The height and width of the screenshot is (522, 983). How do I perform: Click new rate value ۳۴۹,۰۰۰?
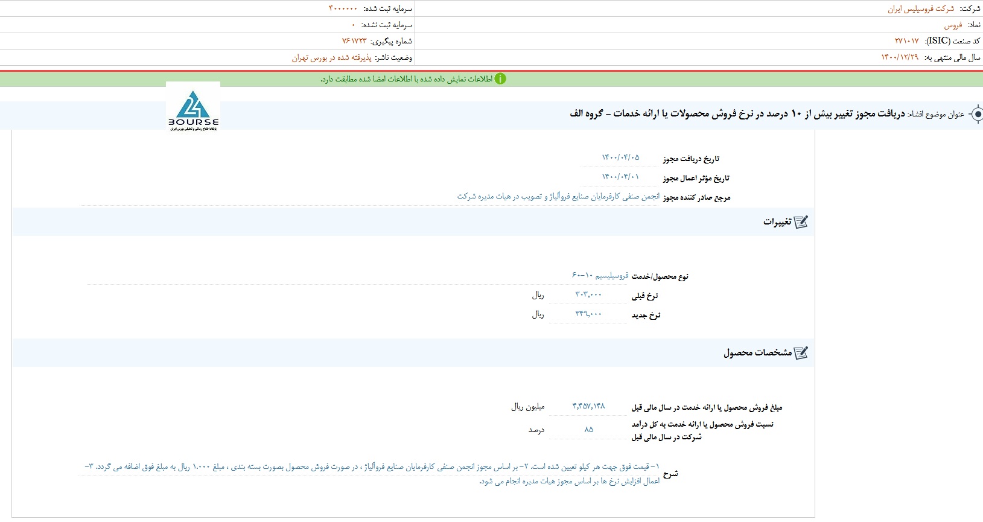tap(588, 314)
